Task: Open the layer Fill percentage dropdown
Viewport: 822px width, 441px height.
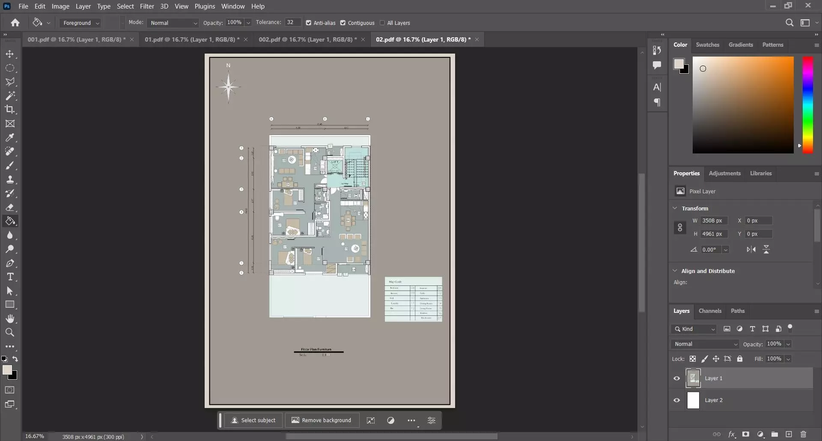Action: coord(788,359)
